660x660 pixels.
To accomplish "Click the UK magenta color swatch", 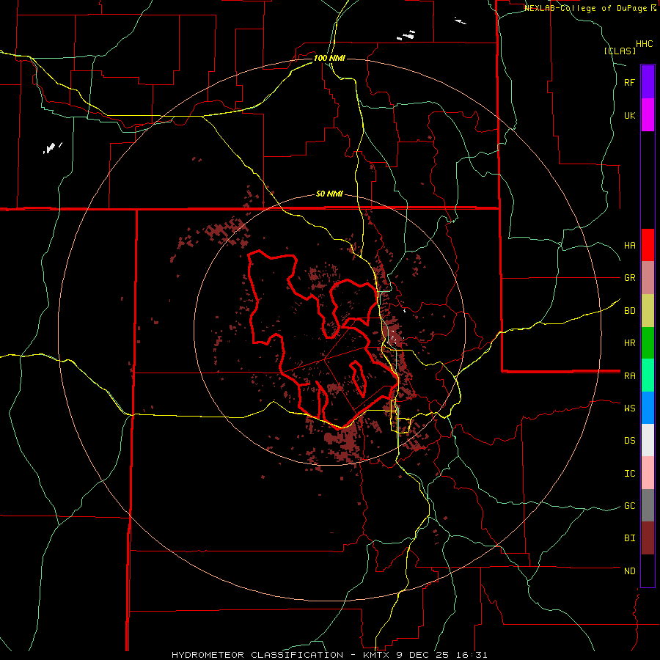I will [648, 115].
